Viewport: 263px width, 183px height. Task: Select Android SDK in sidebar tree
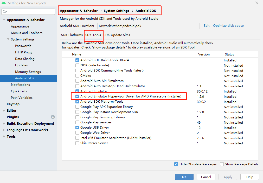pos(28,78)
